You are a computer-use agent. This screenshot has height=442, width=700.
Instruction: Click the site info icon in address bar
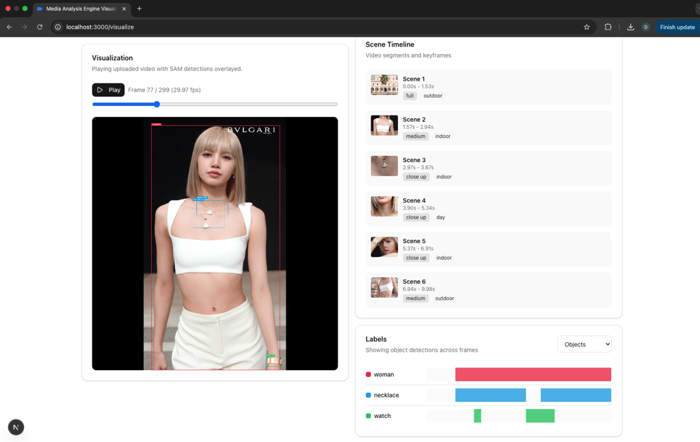coord(58,27)
